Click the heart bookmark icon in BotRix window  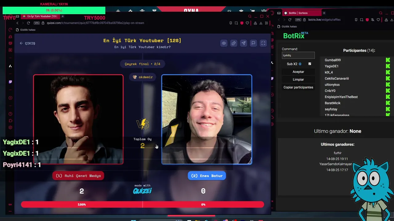point(378,20)
